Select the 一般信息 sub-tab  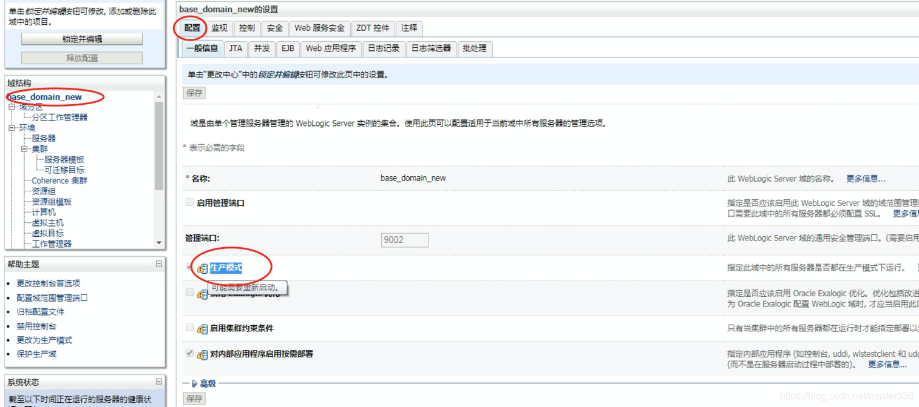202,48
